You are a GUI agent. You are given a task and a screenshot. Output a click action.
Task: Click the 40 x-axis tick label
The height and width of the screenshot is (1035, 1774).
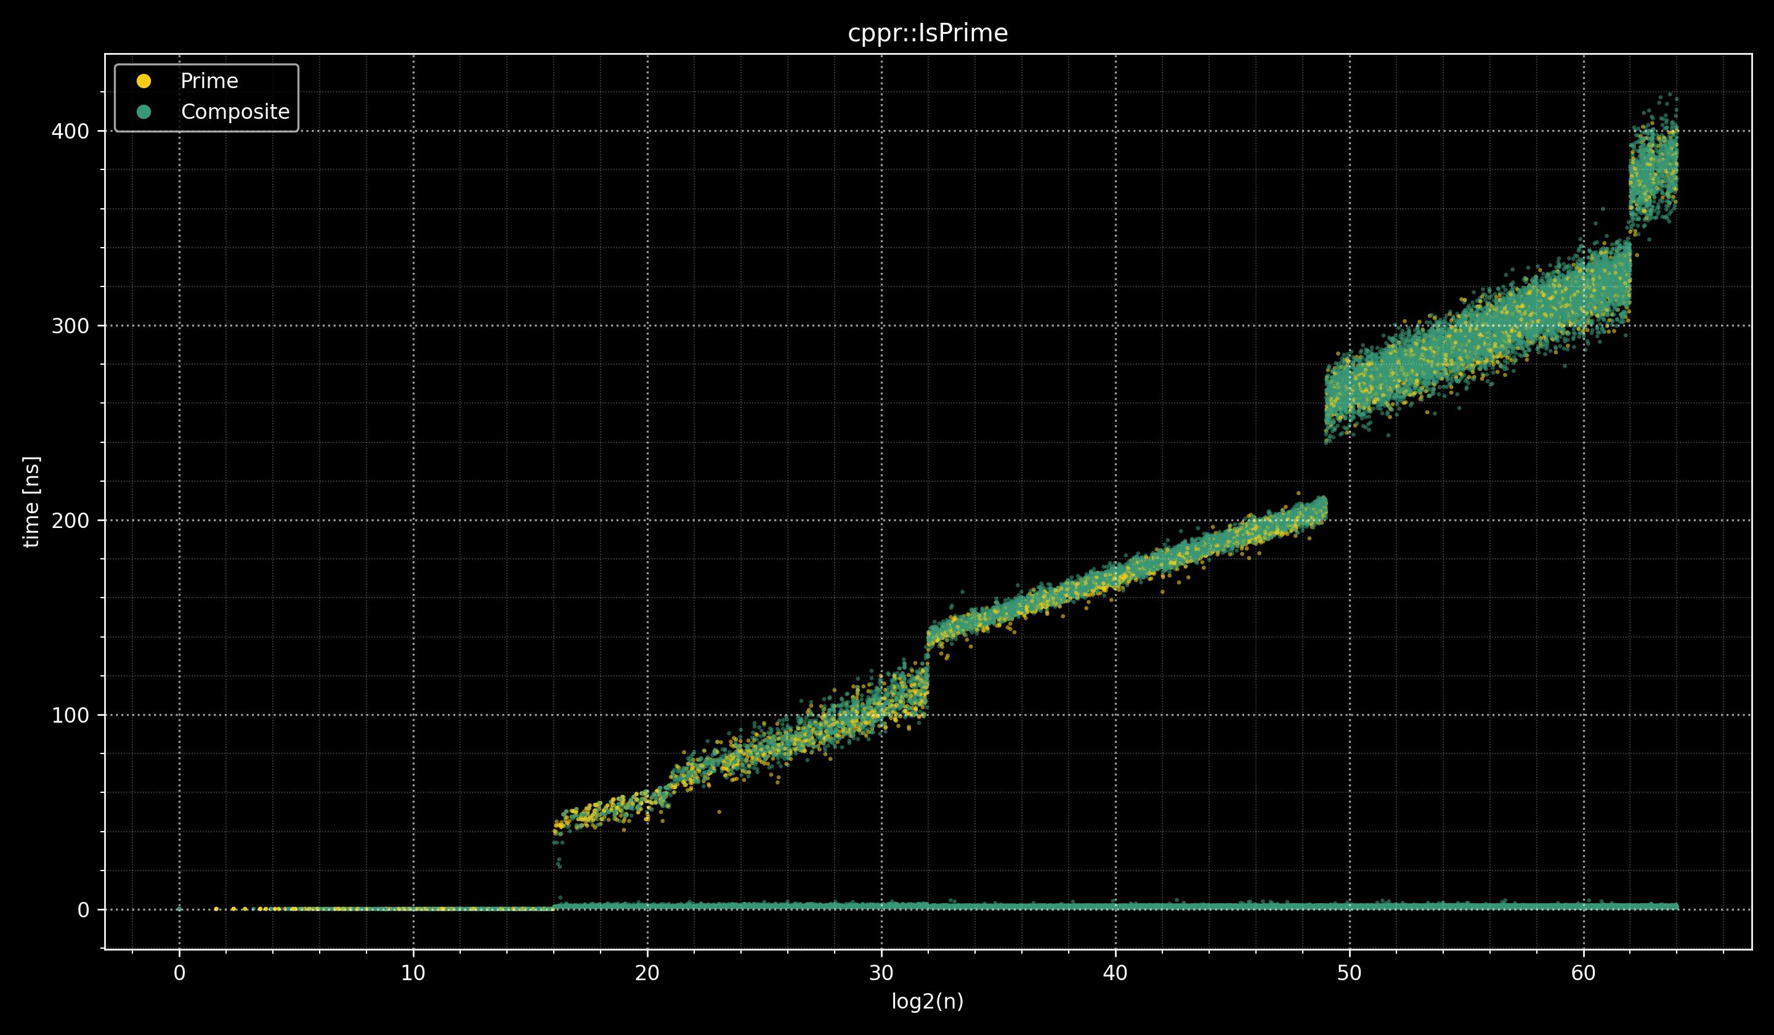(1115, 973)
